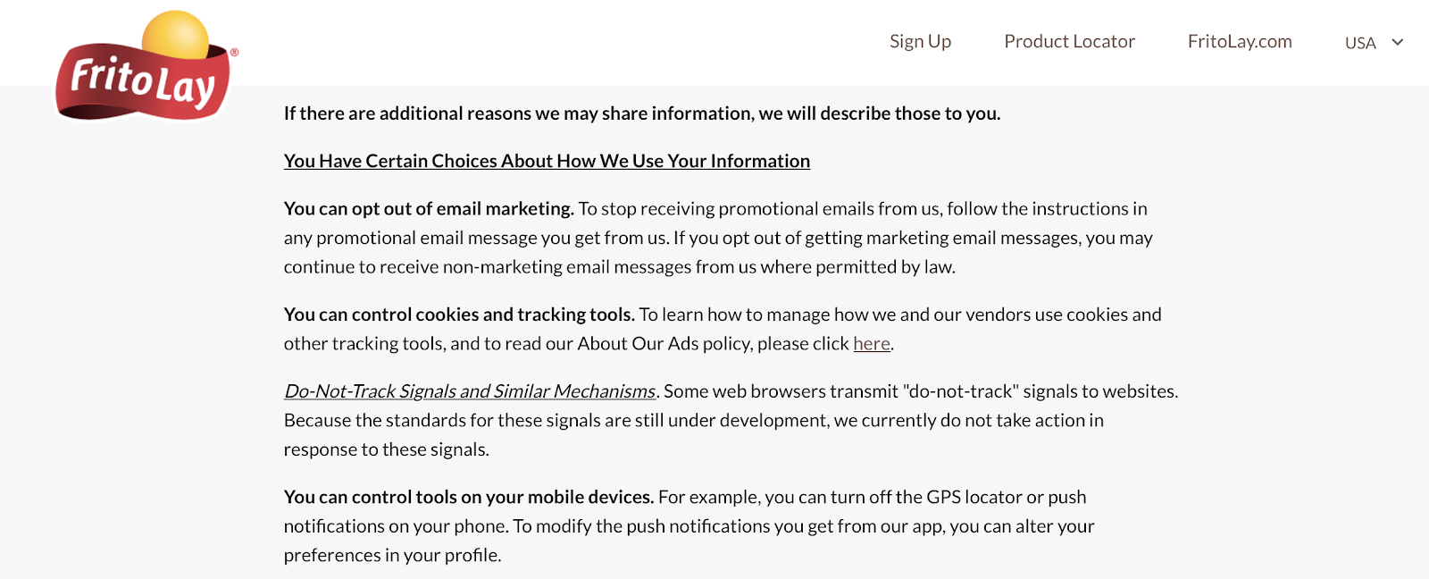This screenshot has width=1429, height=579.
Task: Click "You can control tools on your mobile devices."
Action: (x=469, y=498)
